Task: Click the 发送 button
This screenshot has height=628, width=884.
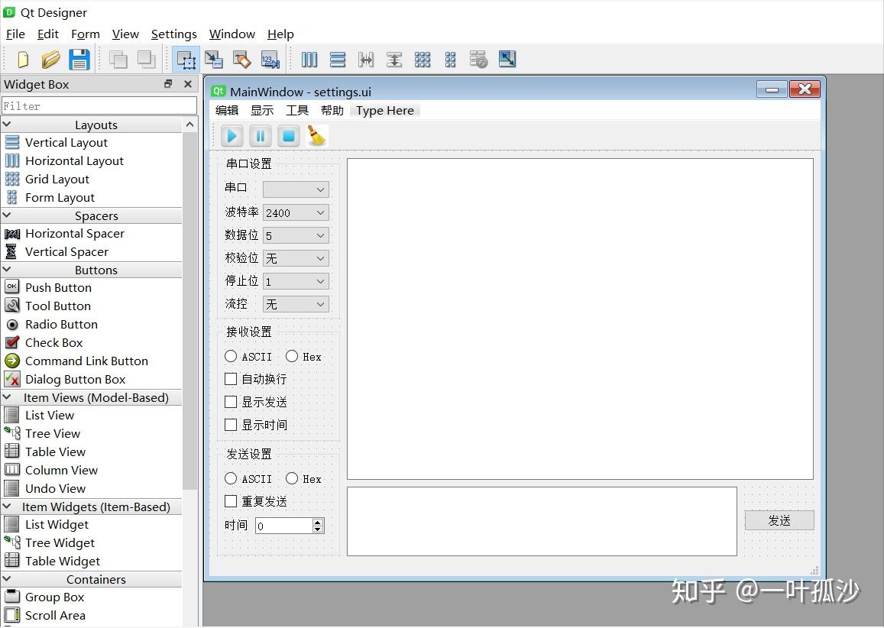Action: [779, 520]
